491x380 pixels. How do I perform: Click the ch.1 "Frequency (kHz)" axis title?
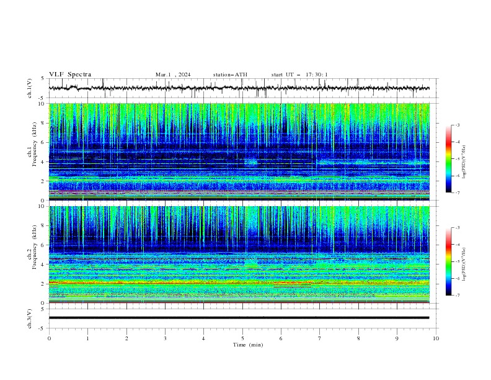click(x=35, y=145)
